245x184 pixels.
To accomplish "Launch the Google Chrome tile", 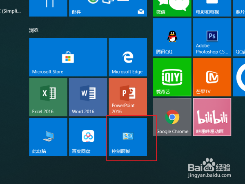I will coord(172,117).
